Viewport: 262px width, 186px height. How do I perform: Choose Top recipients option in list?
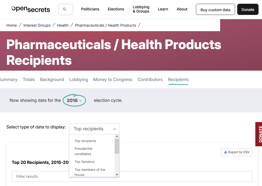[x=85, y=141]
